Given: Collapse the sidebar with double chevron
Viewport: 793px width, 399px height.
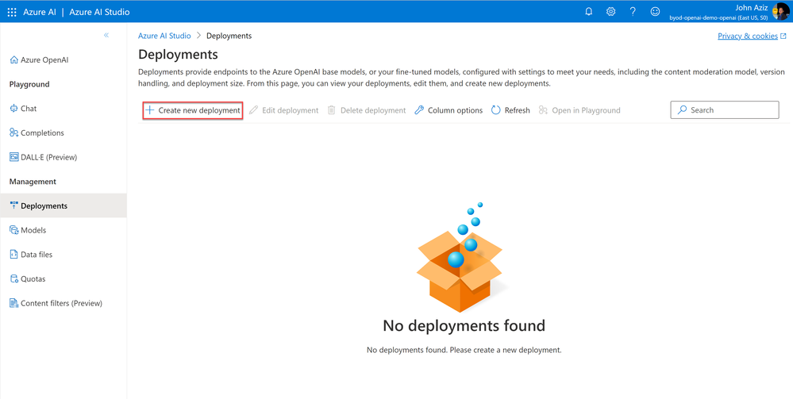Looking at the screenshot, I should coord(106,36).
